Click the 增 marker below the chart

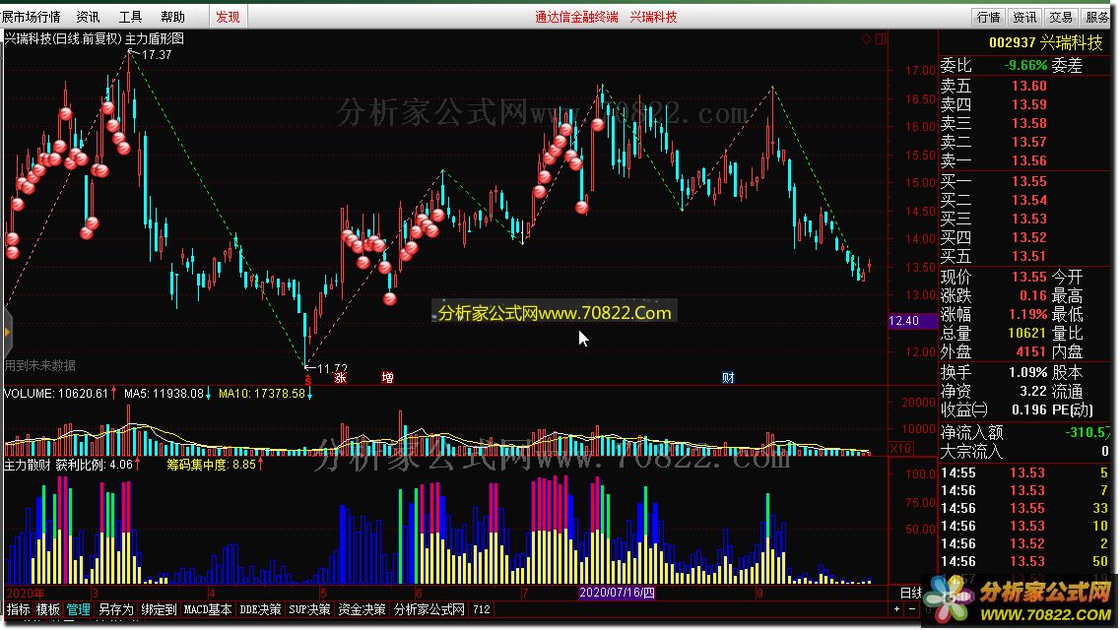pyautogui.click(x=387, y=377)
